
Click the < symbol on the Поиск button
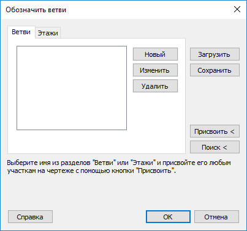[x=225, y=147]
